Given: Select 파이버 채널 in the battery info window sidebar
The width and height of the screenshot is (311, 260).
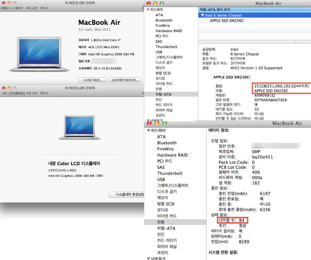Looking at the screenshot, I should [167, 247].
